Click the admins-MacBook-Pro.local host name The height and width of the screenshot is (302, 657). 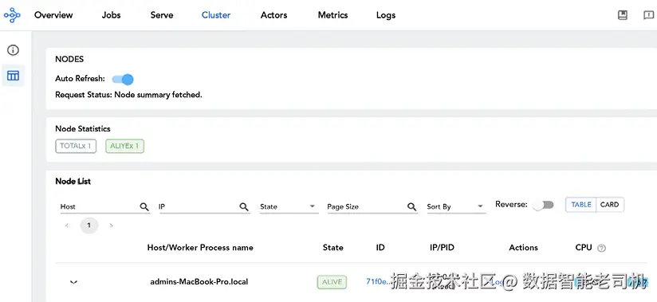click(199, 282)
